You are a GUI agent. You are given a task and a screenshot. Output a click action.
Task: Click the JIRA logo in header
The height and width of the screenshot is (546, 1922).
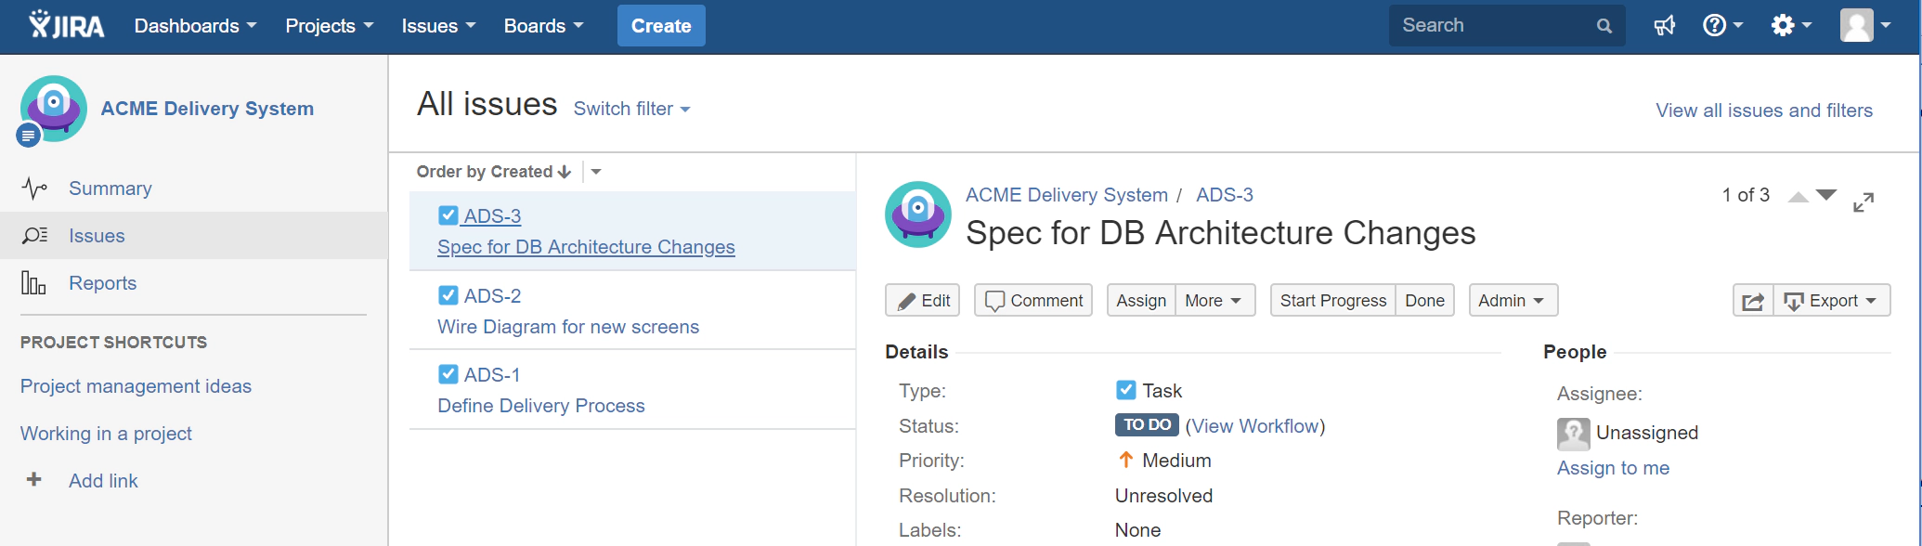tap(67, 25)
